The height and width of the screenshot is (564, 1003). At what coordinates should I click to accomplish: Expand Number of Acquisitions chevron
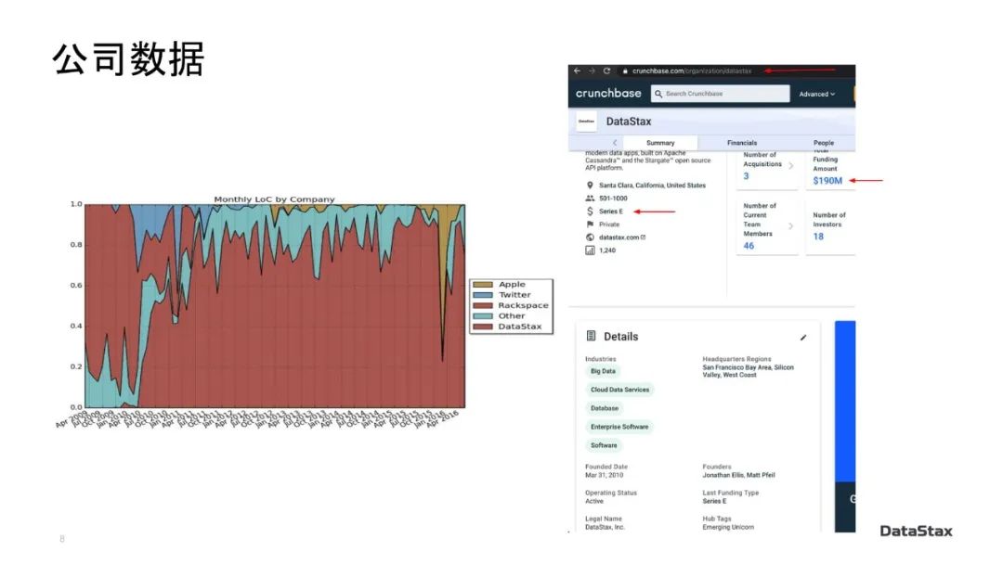point(791,166)
